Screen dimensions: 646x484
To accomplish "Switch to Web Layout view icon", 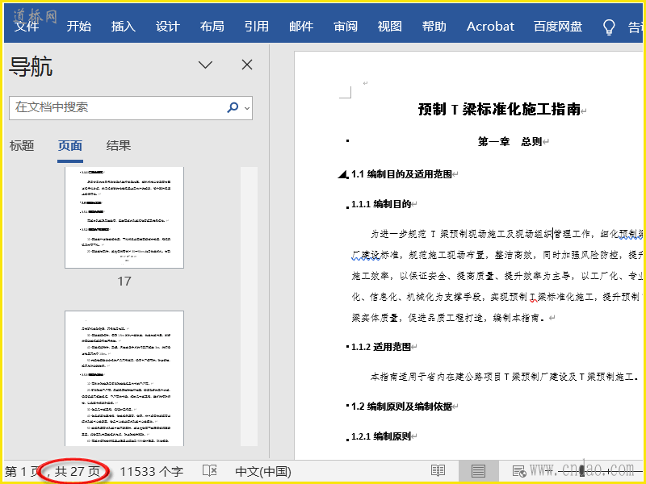I will point(518,471).
